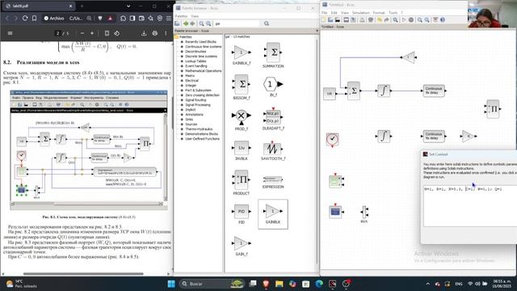Zoom in the PDF with plus button
Viewport: 517px width, 291px height.
(92, 33)
